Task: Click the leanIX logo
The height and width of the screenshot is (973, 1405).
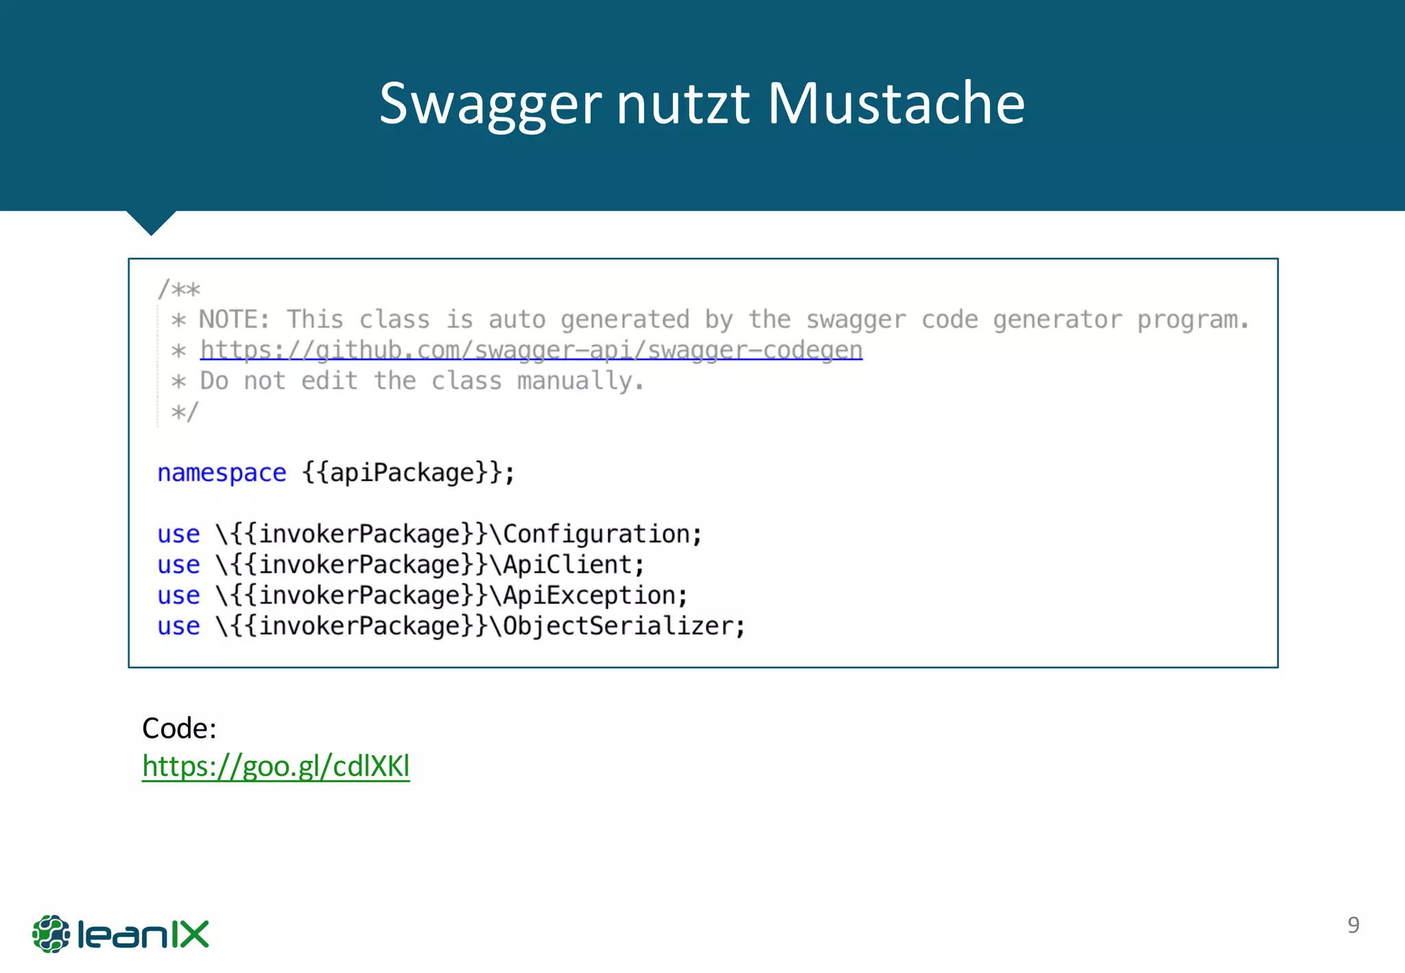Action: pos(120,934)
